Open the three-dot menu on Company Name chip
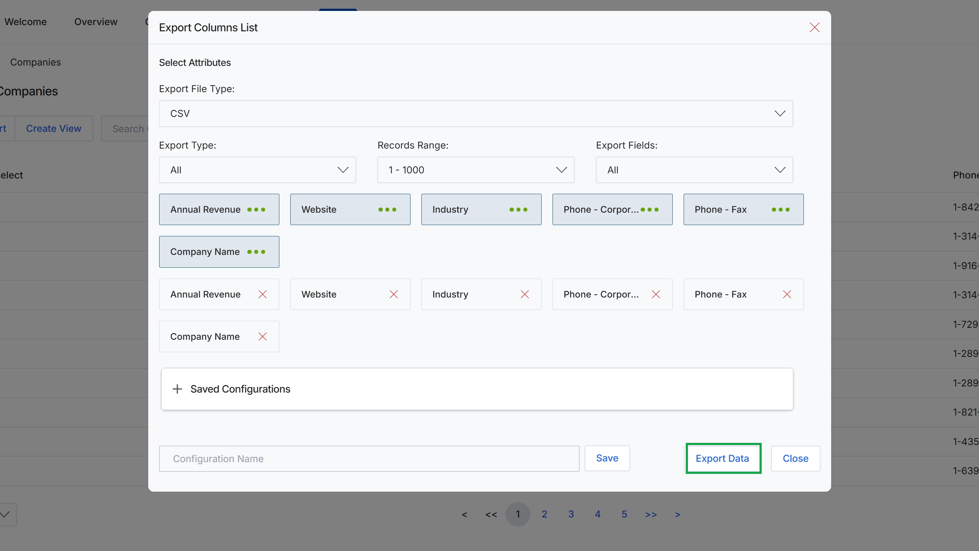Screen dimensions: 979x551 click(x=256, y=252)
